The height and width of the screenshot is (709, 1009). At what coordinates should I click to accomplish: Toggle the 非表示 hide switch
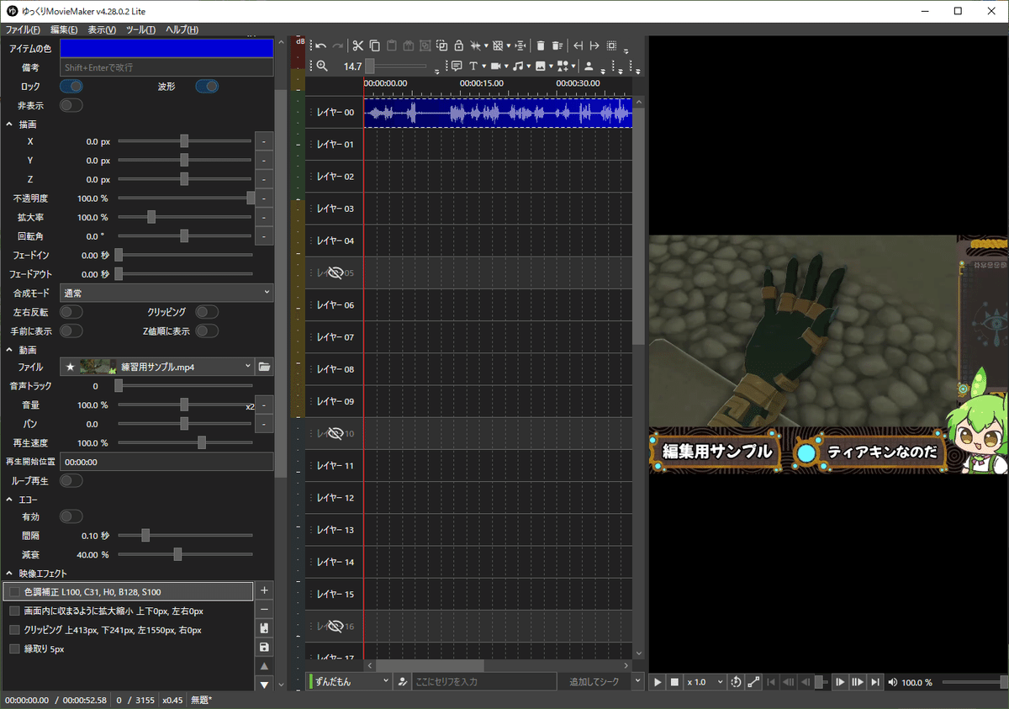[x=71, y=105]
